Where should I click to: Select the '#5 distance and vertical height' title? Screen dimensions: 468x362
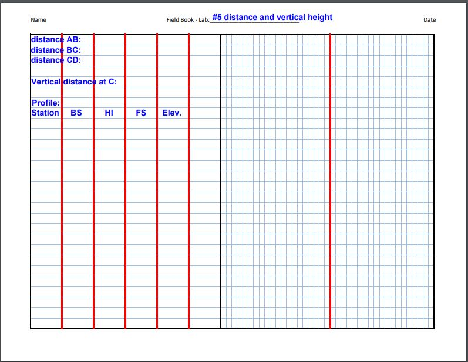click(x=272, y=17)
